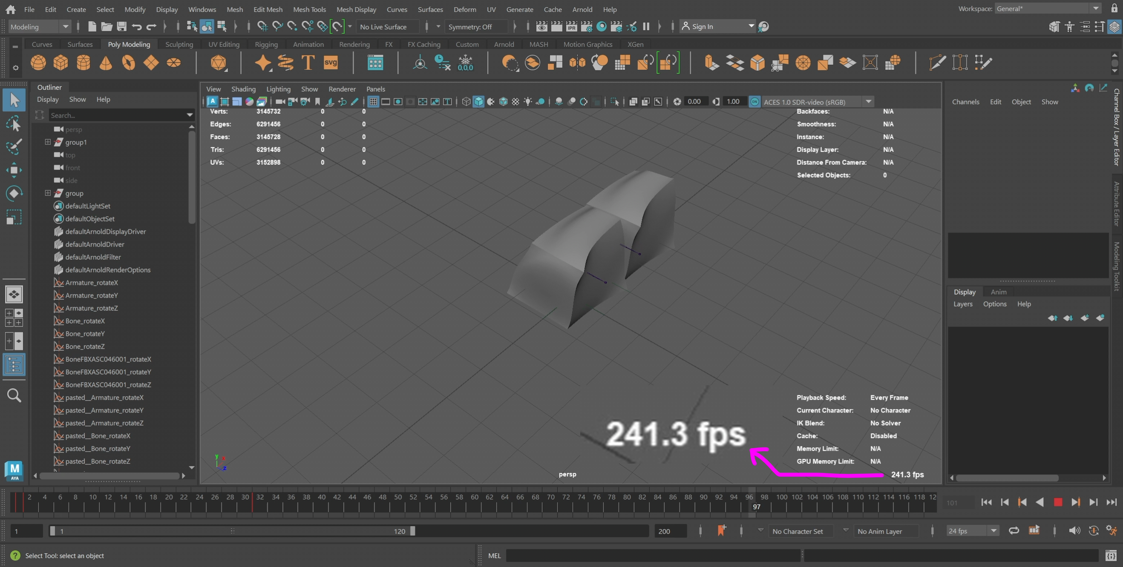1123x567 pixels.
Task: Go to start of playback range
Action: pyautogui.click(x=986, y=502)
